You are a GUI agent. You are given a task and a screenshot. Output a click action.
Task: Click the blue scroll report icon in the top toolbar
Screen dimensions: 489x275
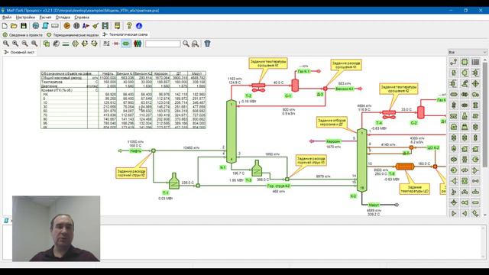point(45,26)
